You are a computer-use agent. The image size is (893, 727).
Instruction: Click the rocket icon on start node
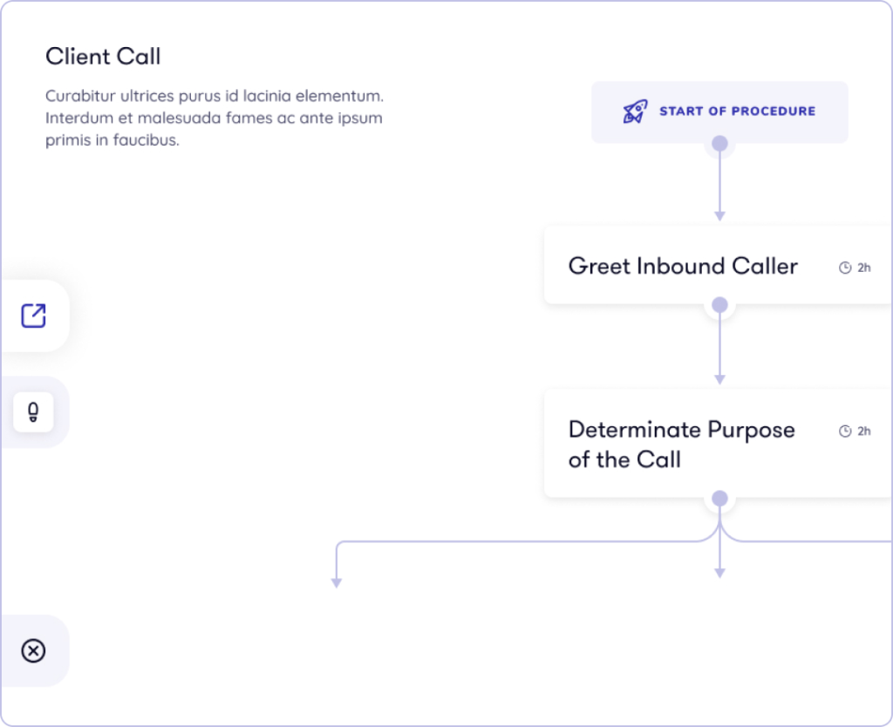(x=635, y=112)
